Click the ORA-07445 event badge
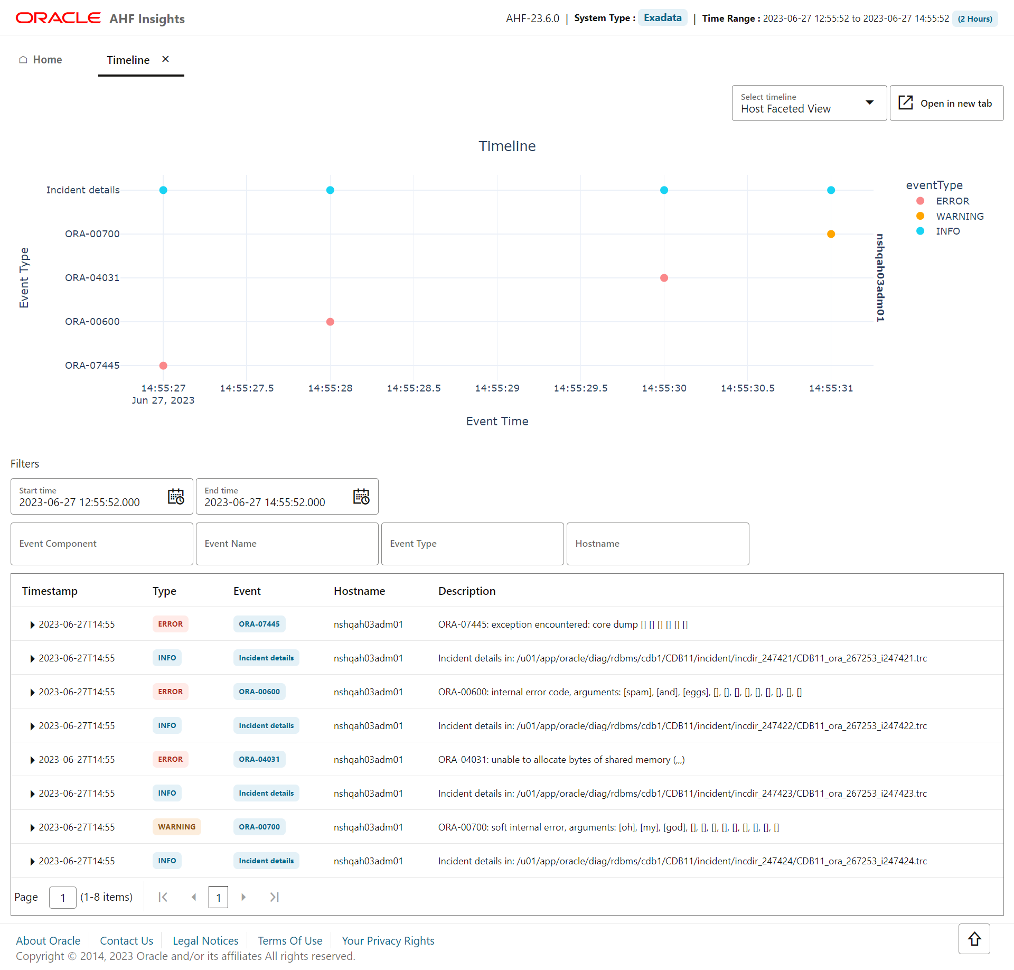The image size is (1014, 970). [x=259, y=624]
